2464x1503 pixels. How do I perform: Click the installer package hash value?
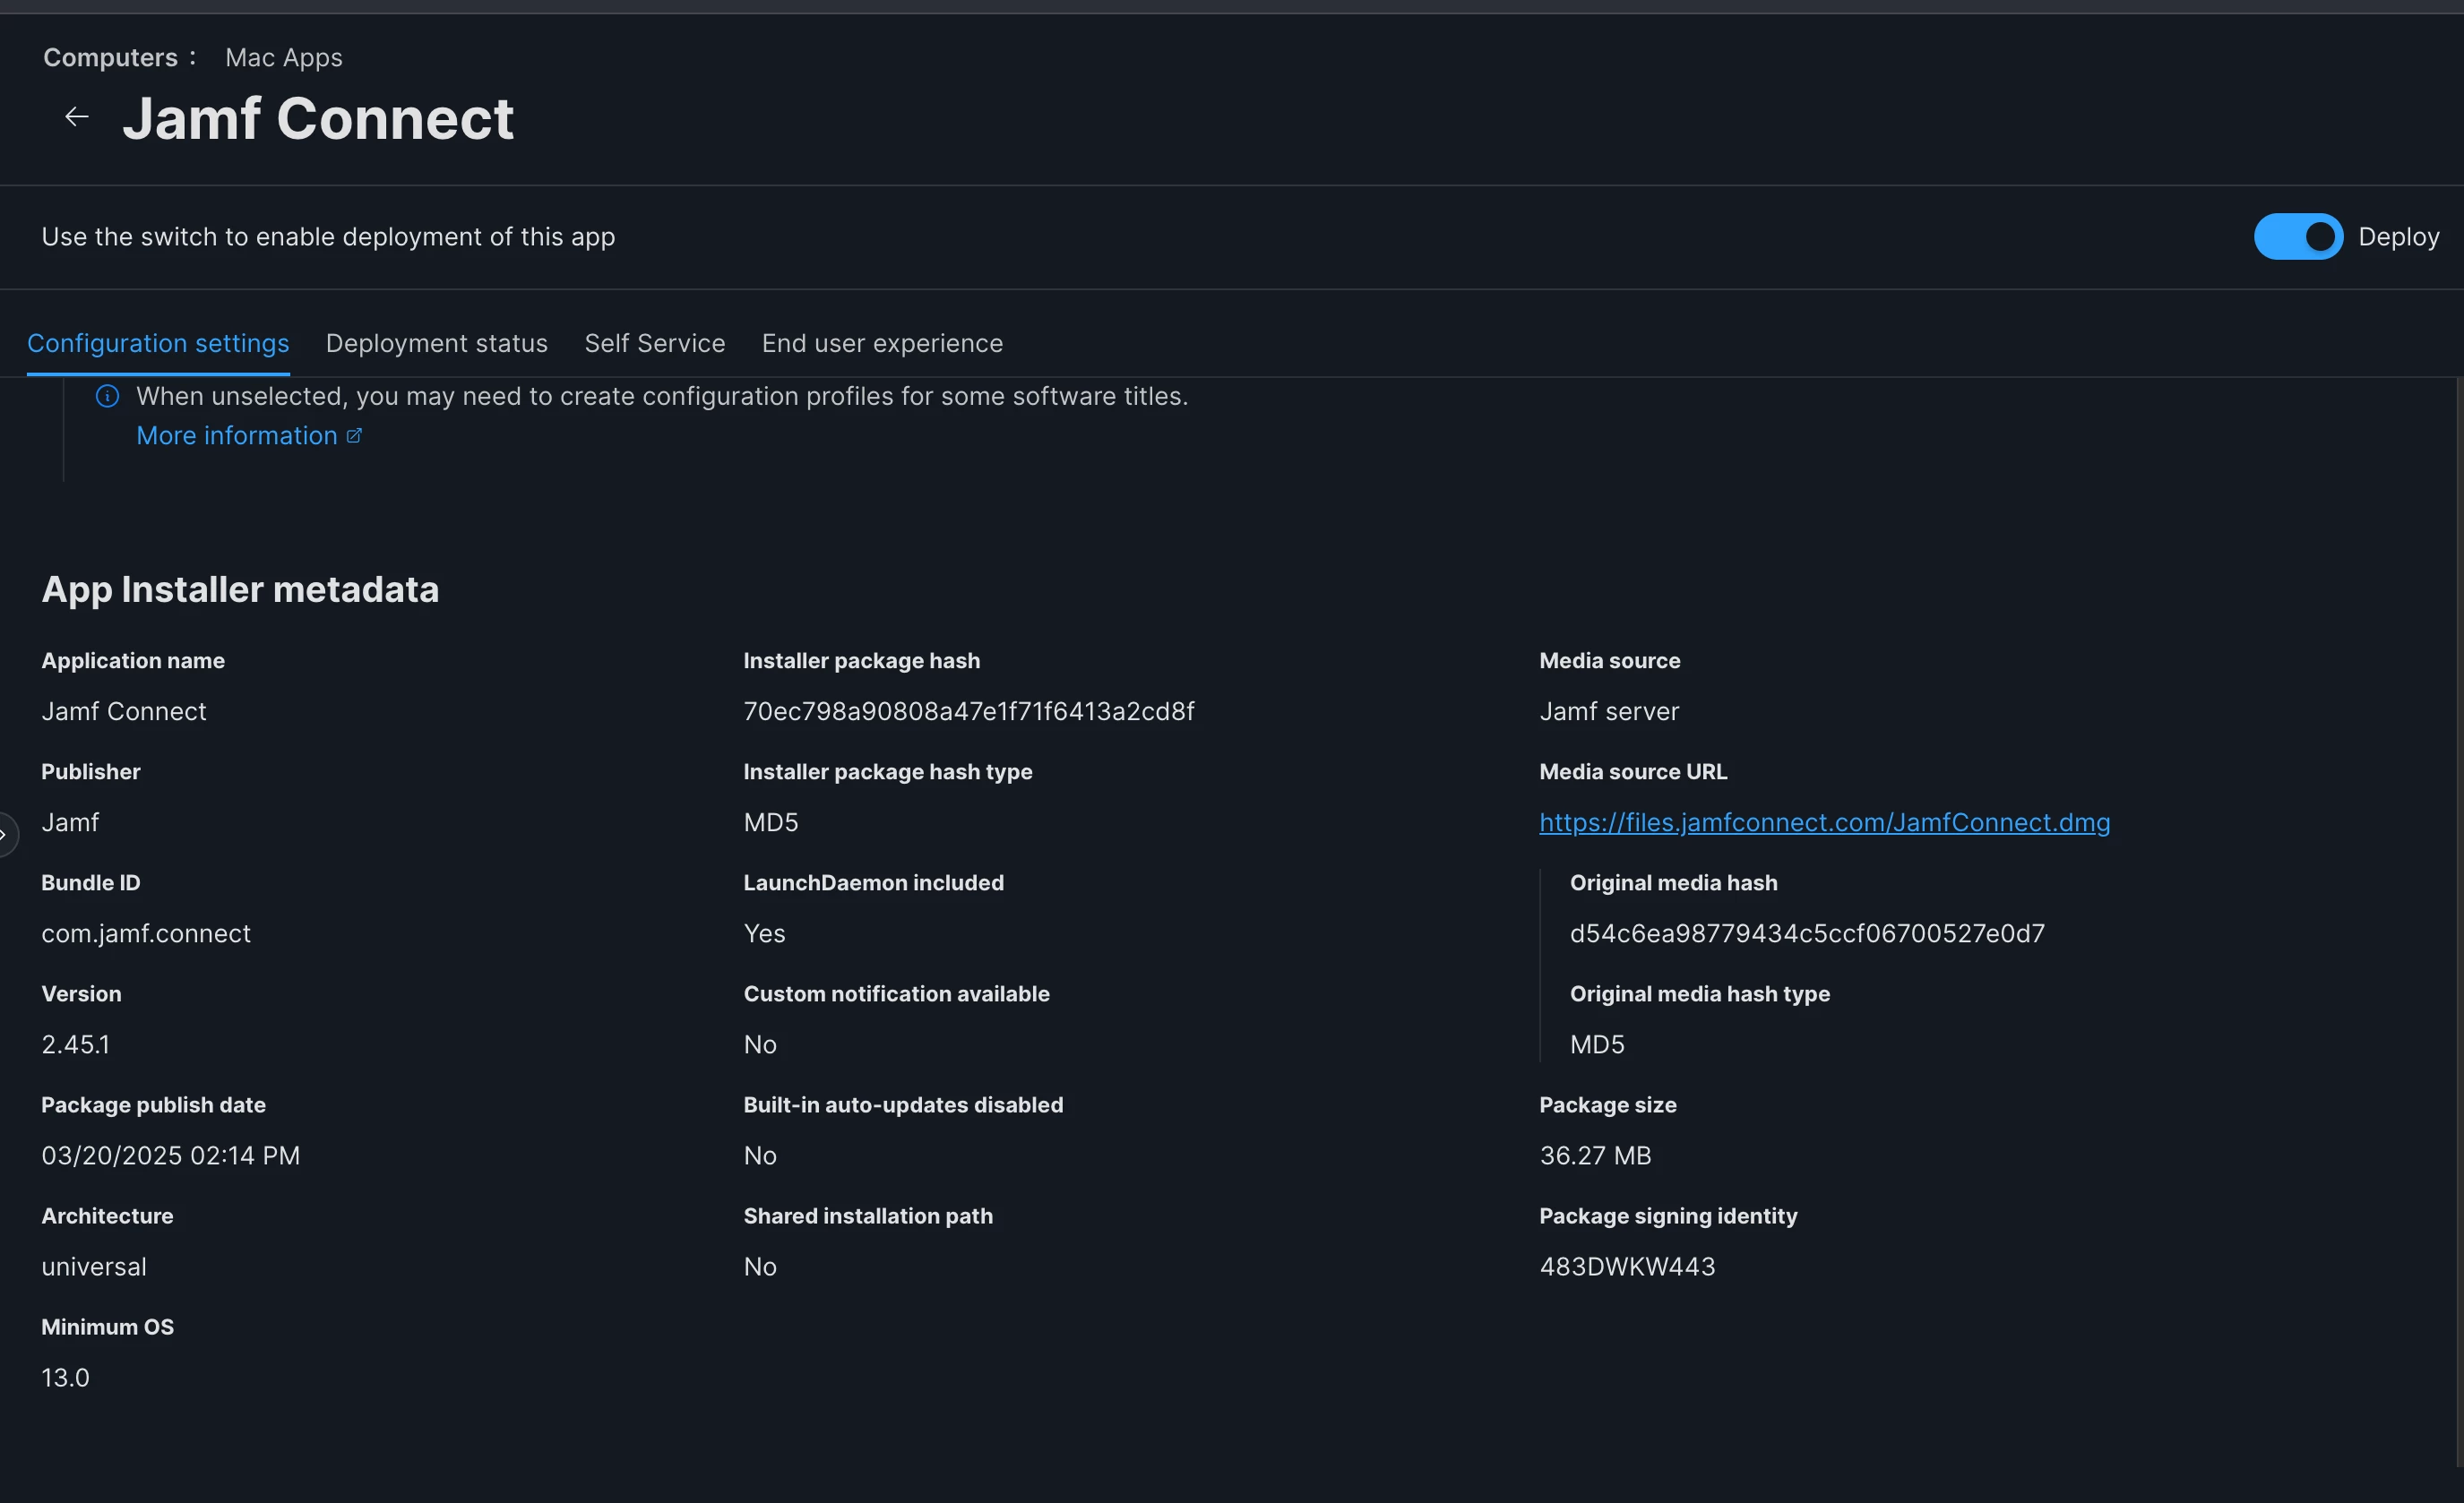pos(968,711)
